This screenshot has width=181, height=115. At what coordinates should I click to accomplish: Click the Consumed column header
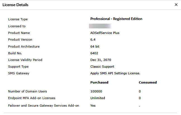(148, 82)
